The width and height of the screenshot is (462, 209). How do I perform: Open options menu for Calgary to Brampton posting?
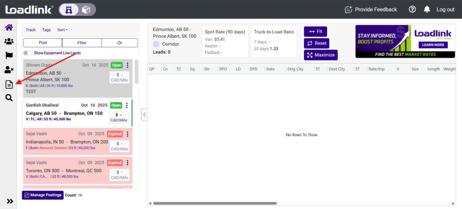coord(127,105)
